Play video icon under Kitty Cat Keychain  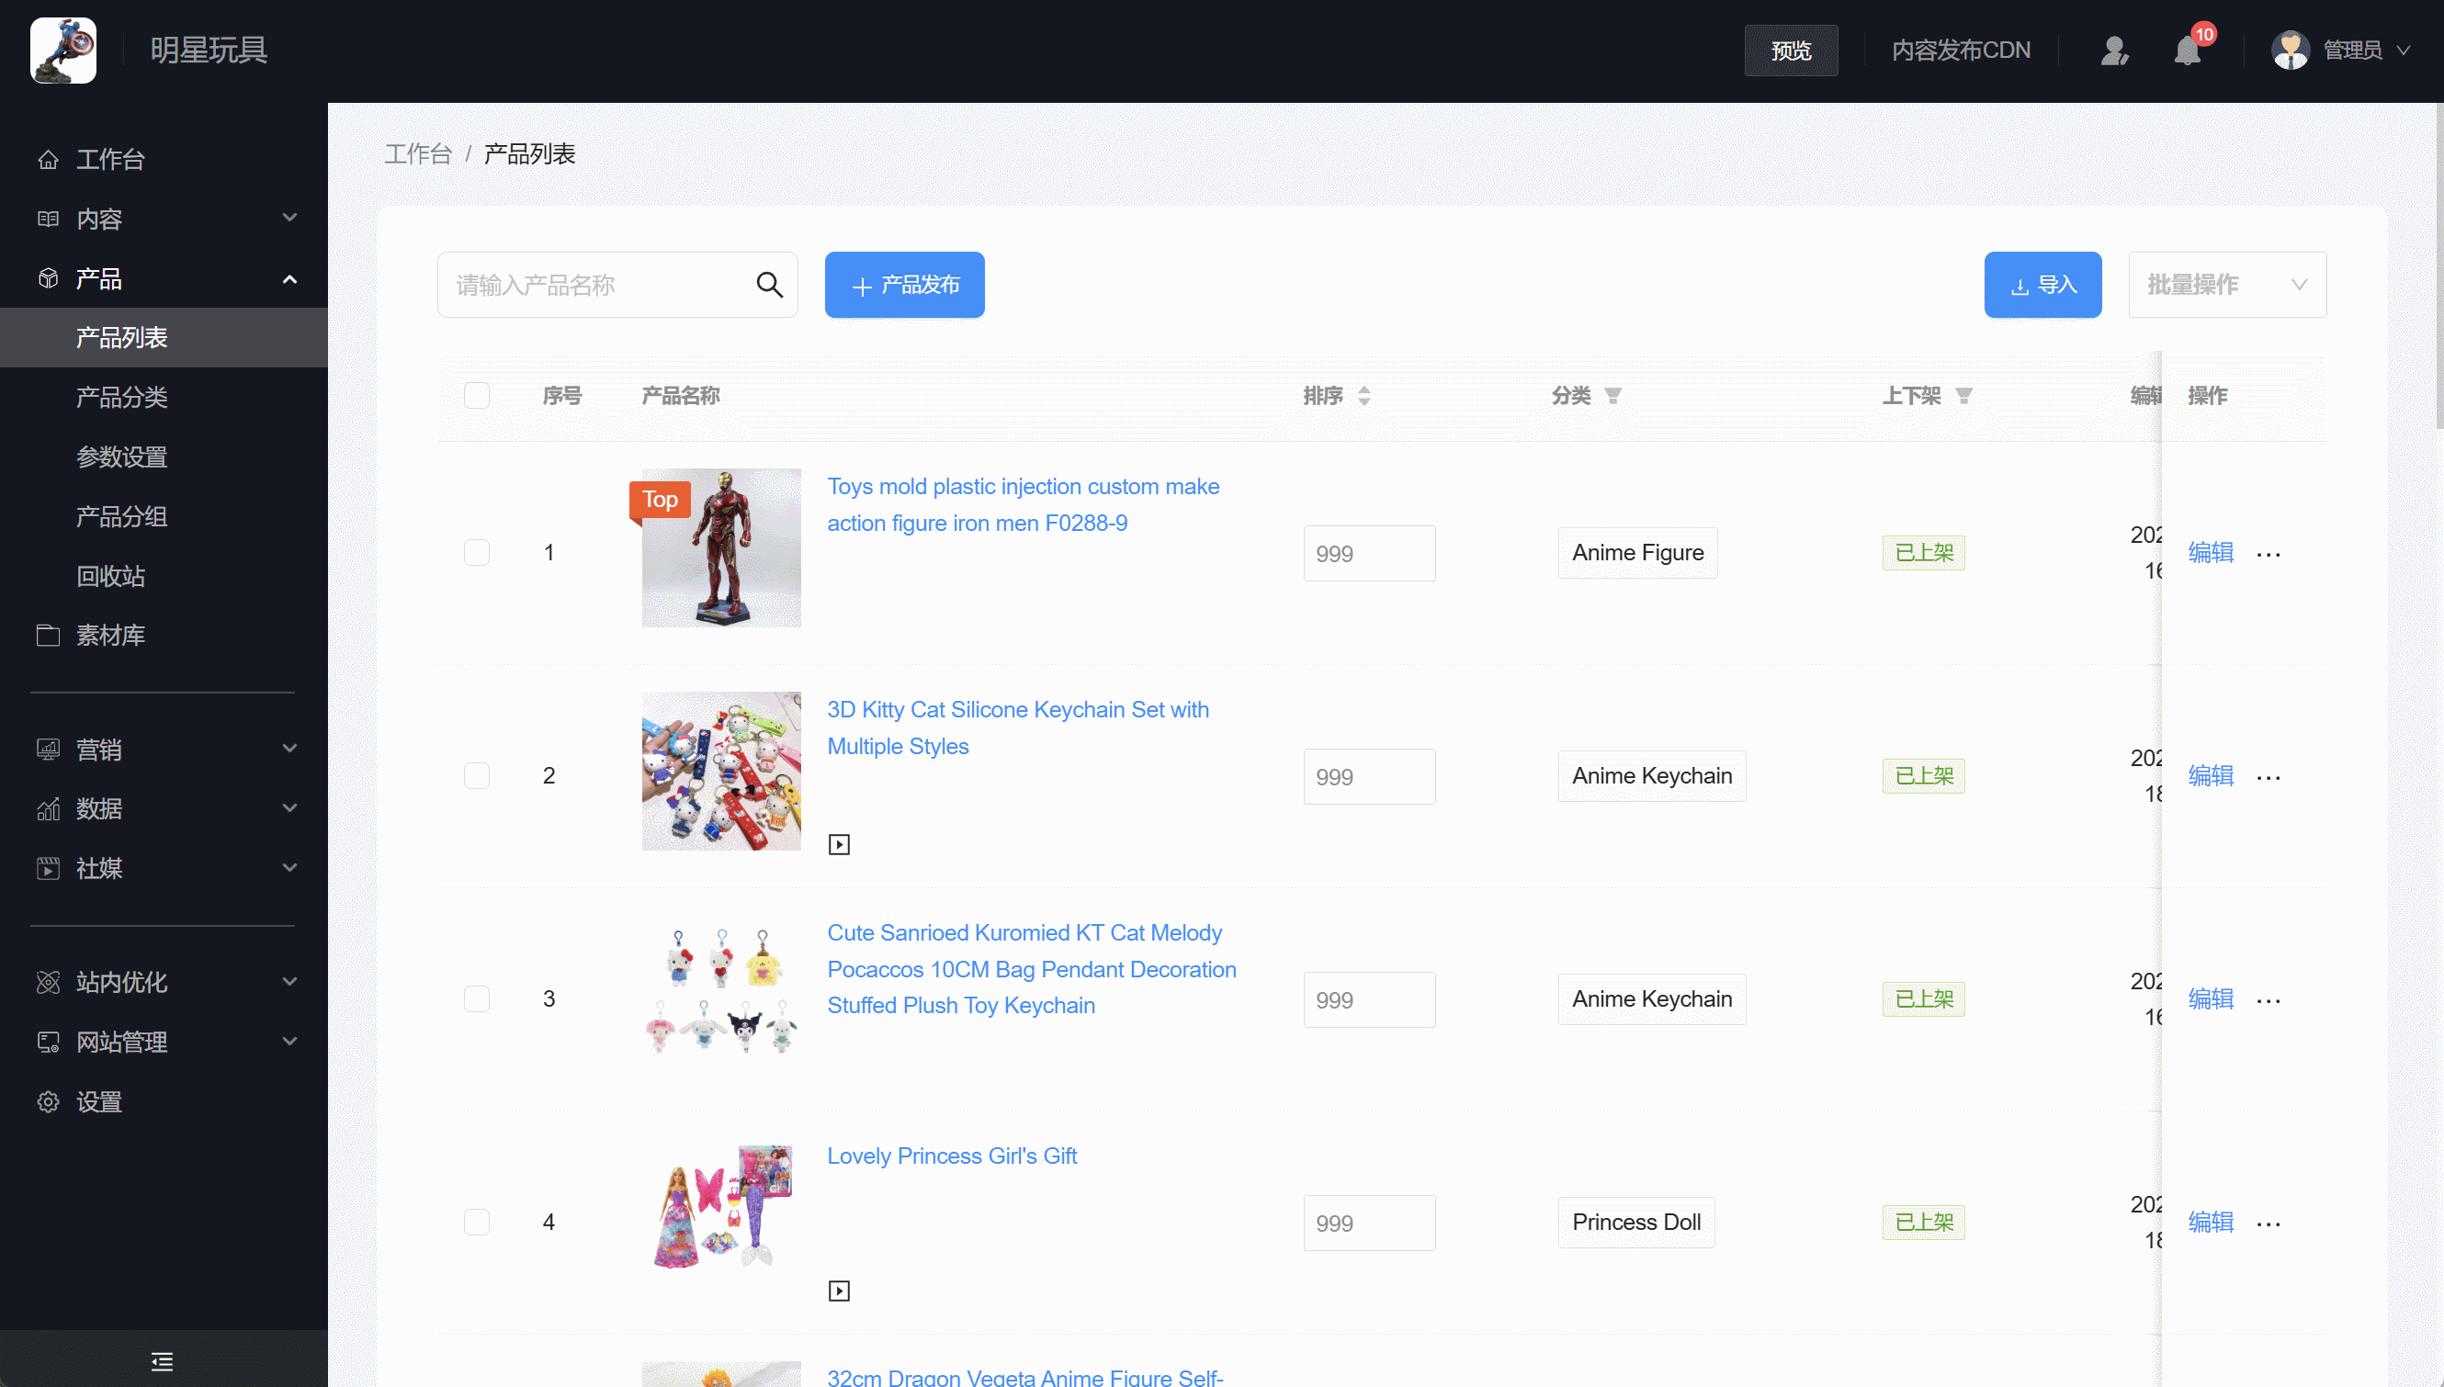[x=839, y=845]
